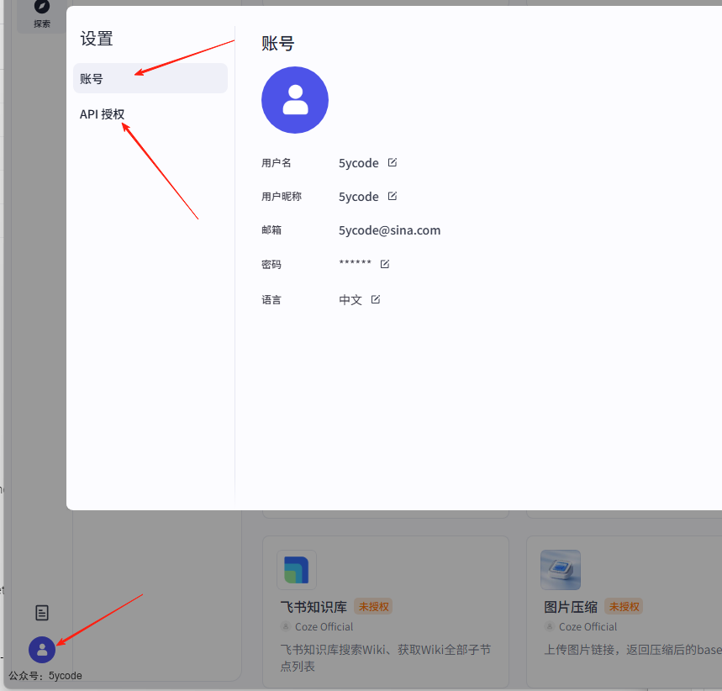Open the 图片压缩 plugin icon
Screen dimensions: 722x691
(x=561, y=570)
